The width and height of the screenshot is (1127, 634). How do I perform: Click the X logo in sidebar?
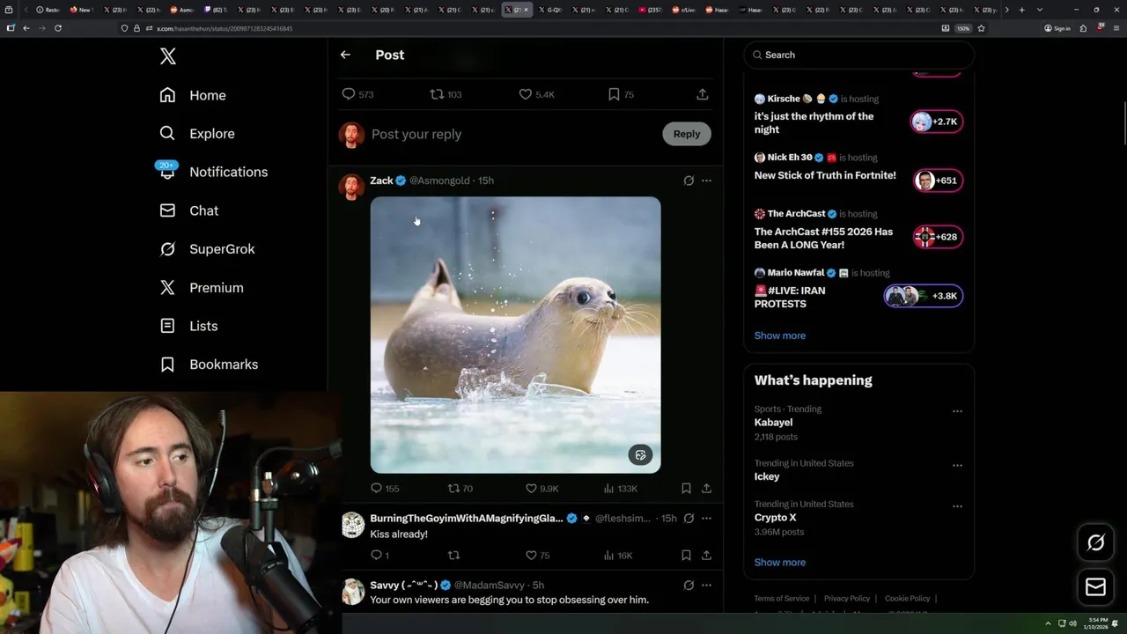pyautogui.click(x=168, y=56)
